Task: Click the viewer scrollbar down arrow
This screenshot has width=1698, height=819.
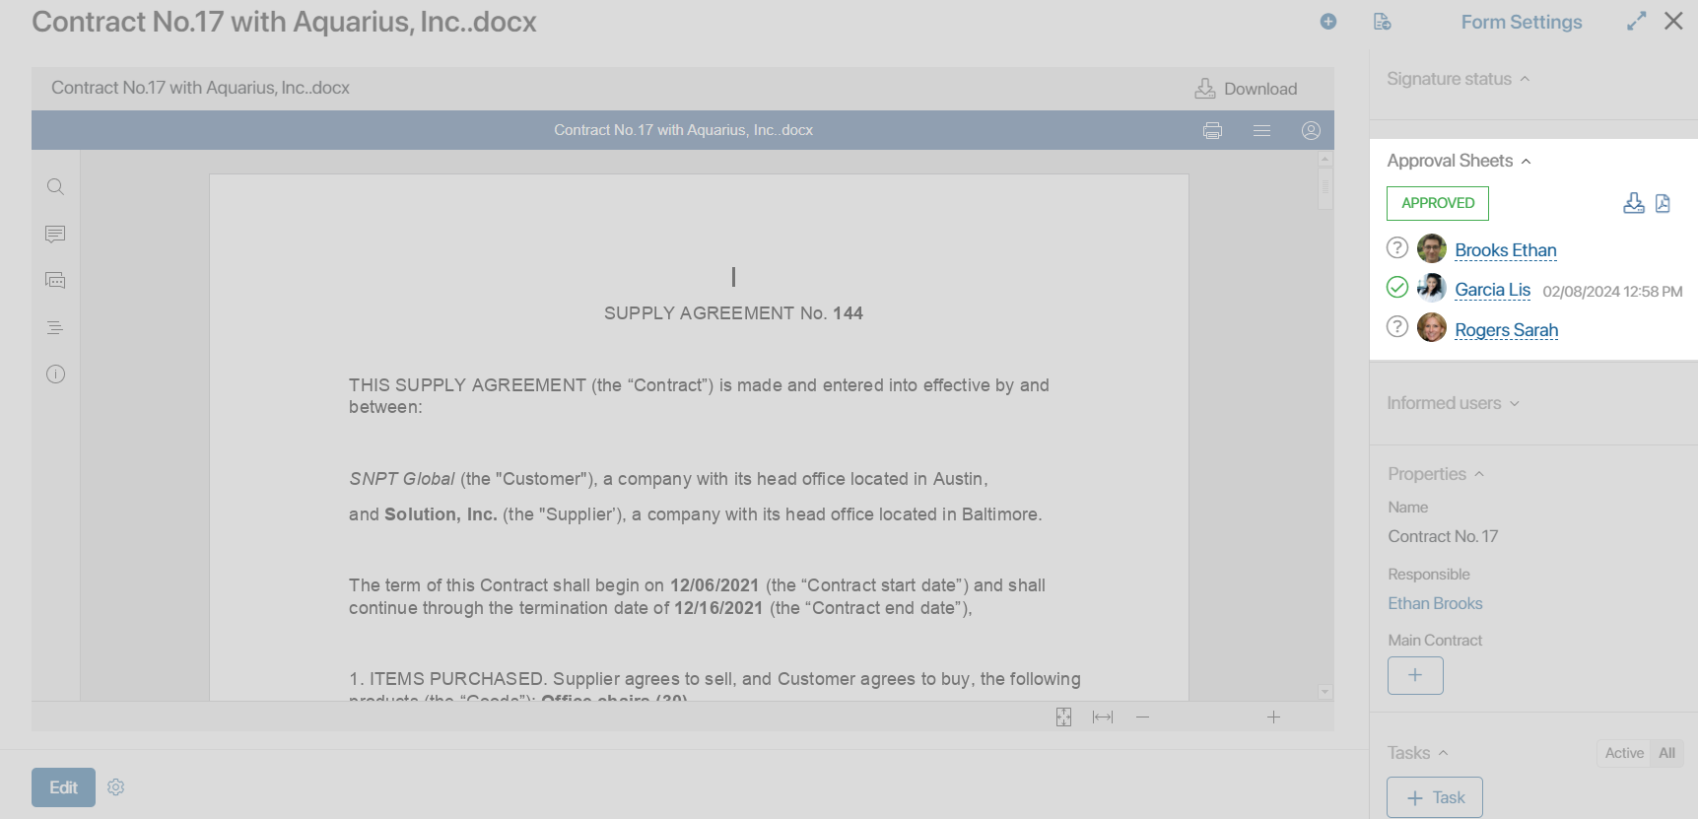Action: coord(1325,692)
